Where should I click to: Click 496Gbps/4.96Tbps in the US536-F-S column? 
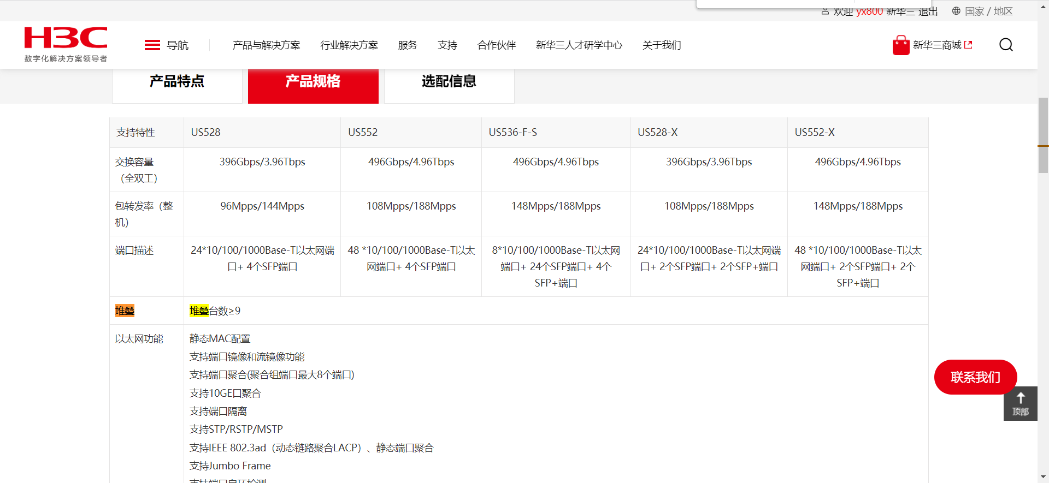click(x=556, y=162)
